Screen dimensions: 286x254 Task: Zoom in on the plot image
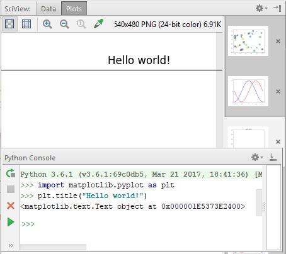pos(47,24)
